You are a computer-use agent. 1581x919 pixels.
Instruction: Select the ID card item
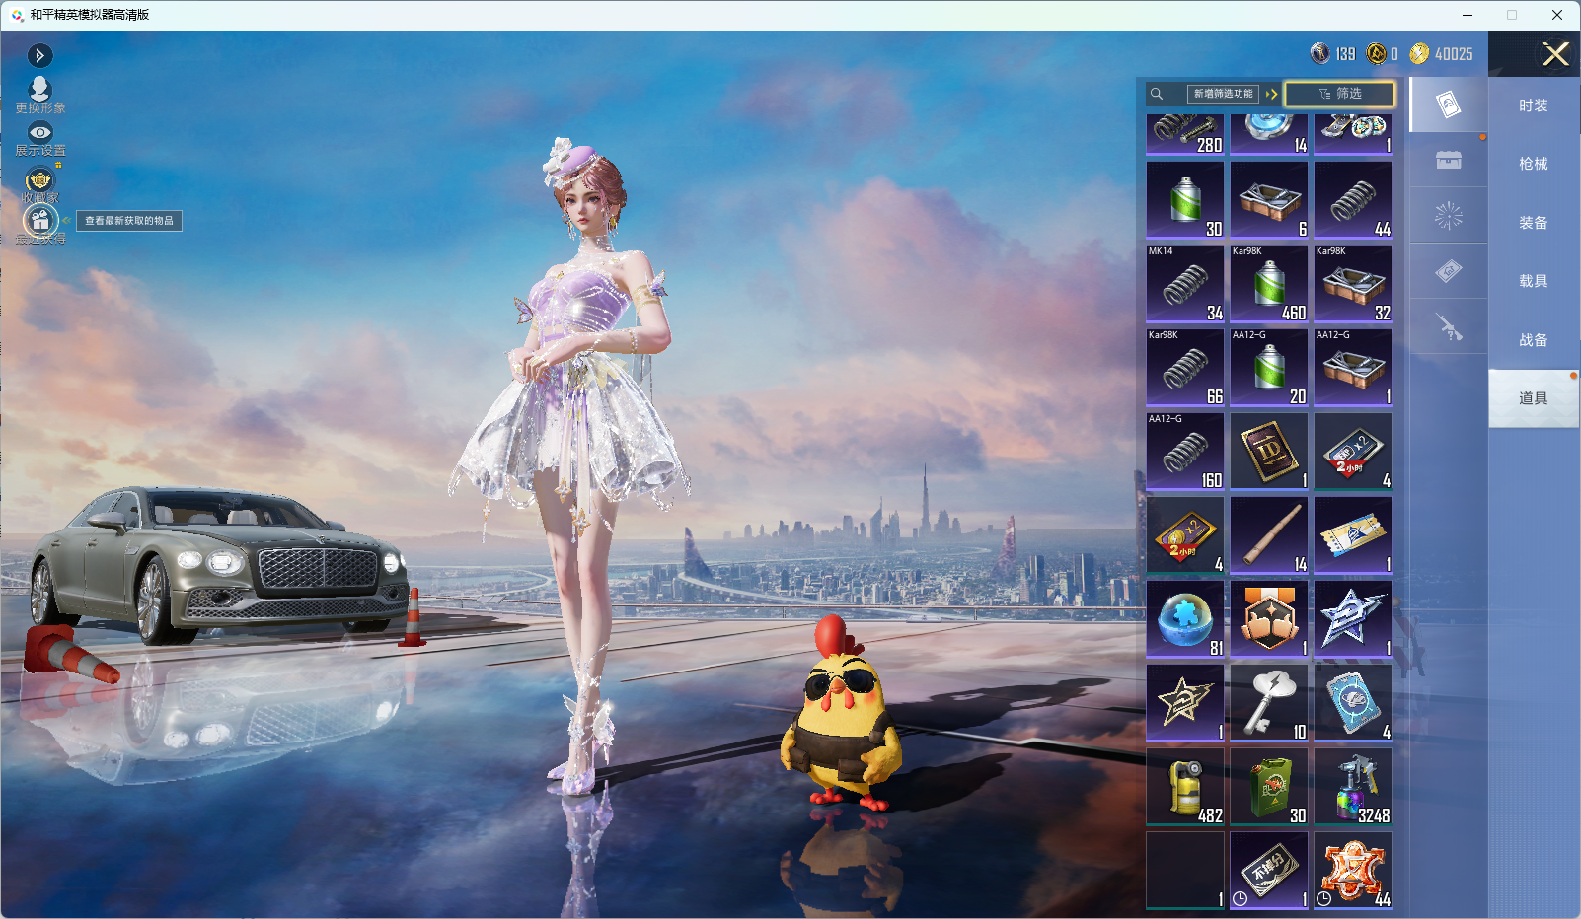click(x=1269, y=452)
